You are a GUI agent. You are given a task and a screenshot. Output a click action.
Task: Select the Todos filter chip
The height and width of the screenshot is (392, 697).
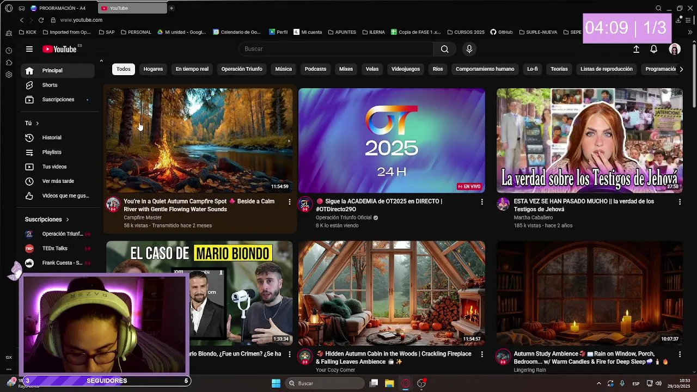point(124,69)
